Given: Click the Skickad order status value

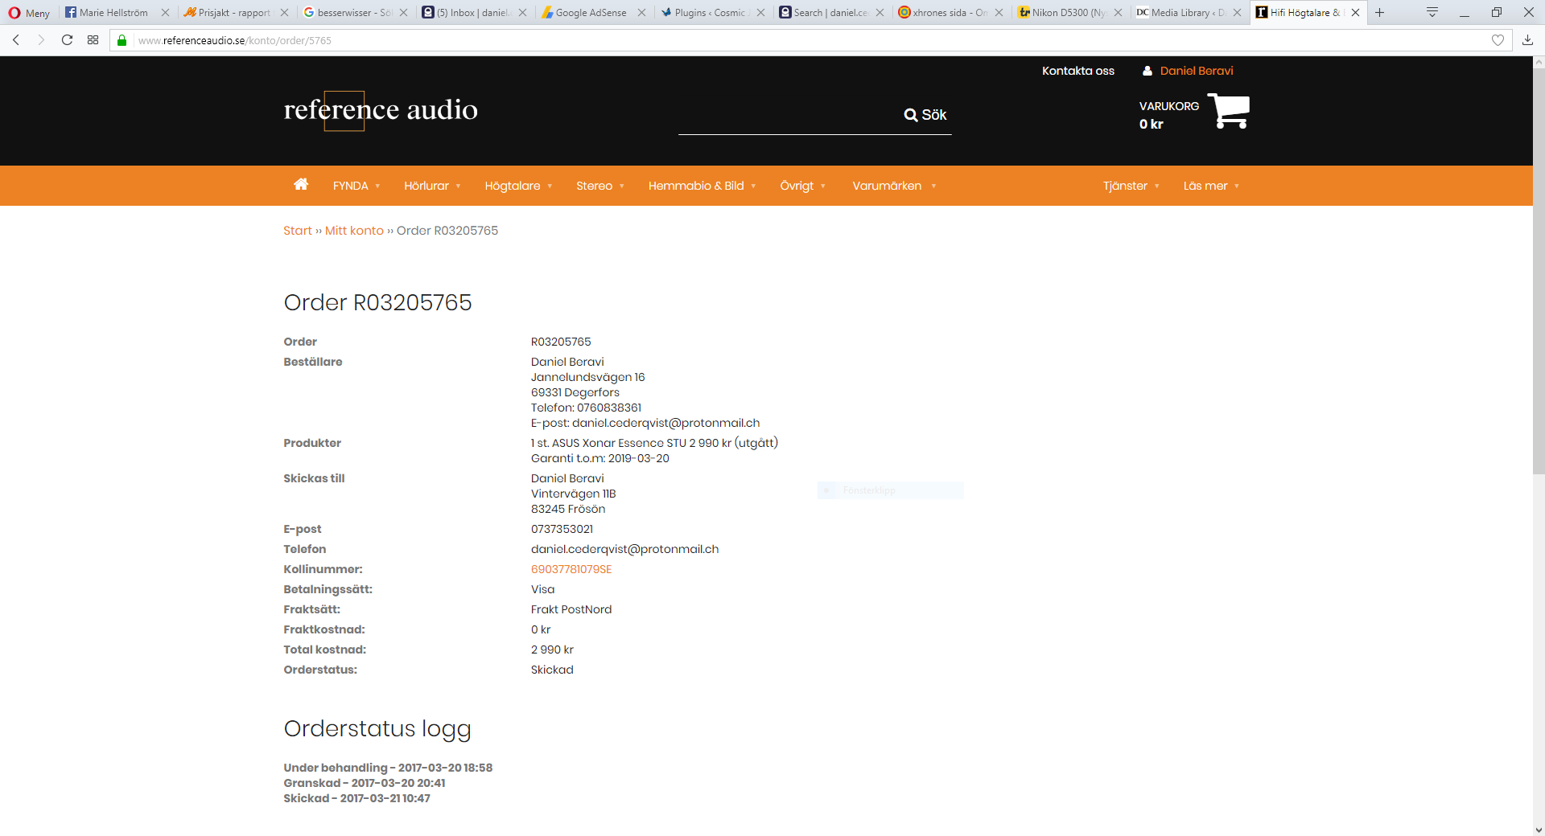Looking at the screenshot, I should point(552,670).
